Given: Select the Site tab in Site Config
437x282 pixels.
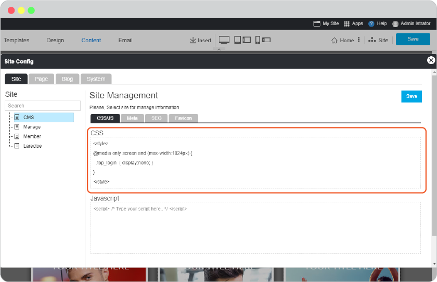Looking at the screenshot, I should pyautogui.click(x=16, y=79).
